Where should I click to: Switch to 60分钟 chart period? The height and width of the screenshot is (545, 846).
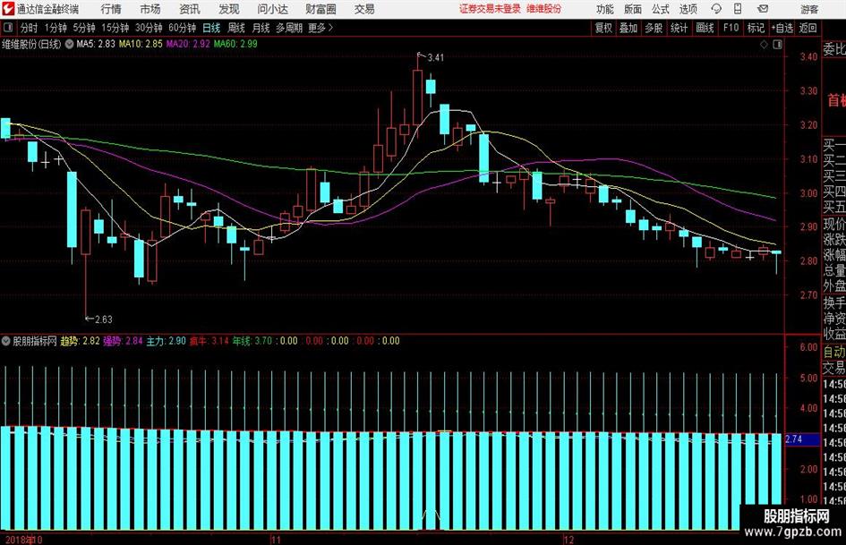point(183,28)
